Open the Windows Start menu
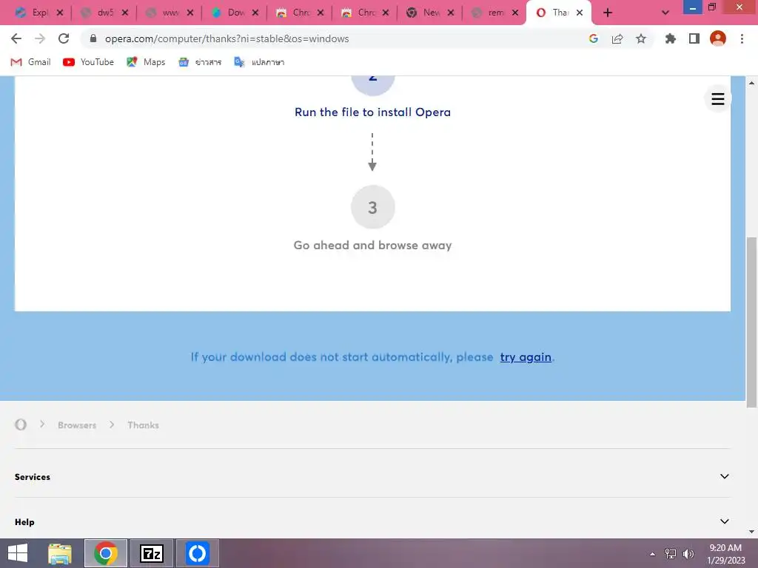This screenshot has width=758, height=568. click(18, 553)
